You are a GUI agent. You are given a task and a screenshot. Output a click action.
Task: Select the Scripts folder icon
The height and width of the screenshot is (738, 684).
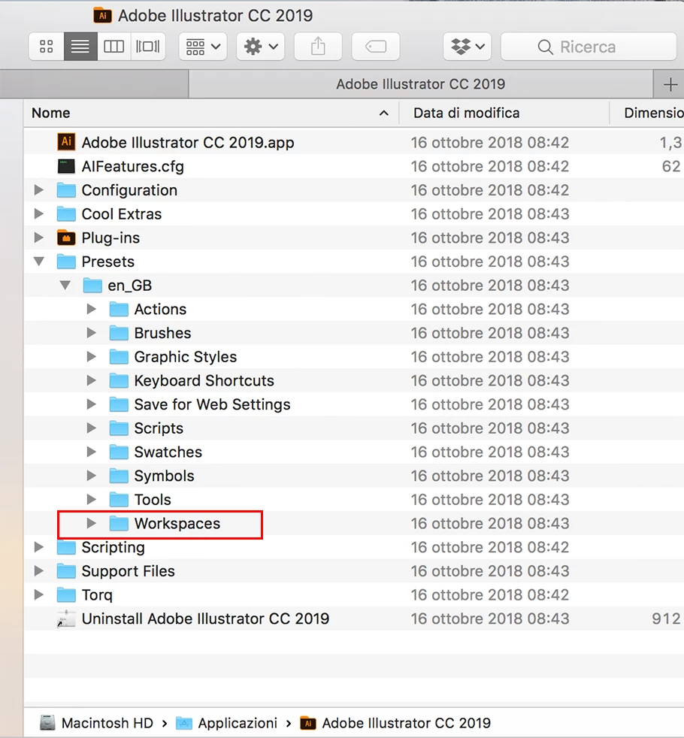[119, 428]
